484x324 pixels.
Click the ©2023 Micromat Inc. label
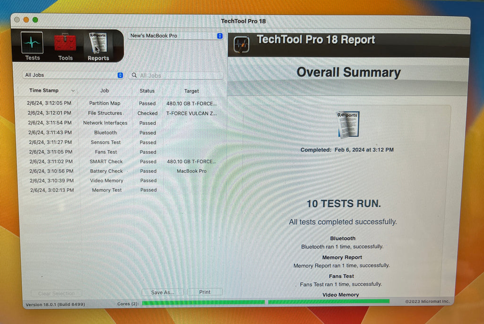(x=427, y=301)
